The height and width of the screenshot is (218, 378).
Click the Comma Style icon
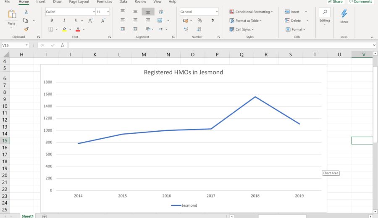coord(212,21)
